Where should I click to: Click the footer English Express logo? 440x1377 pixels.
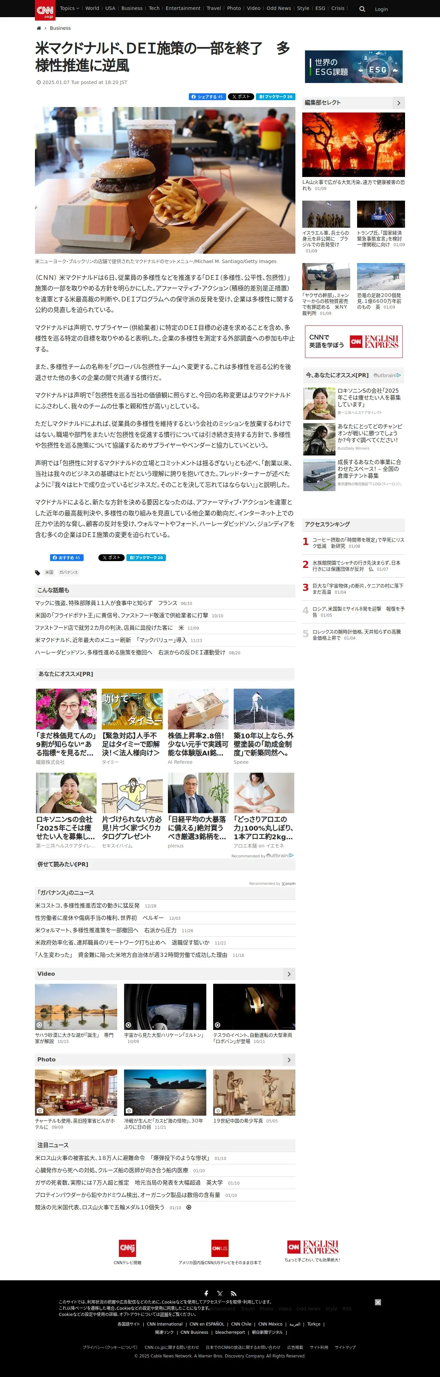pos(313,1247)
